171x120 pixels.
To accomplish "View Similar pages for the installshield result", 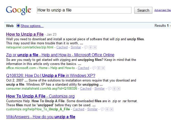I will (100, 89).
